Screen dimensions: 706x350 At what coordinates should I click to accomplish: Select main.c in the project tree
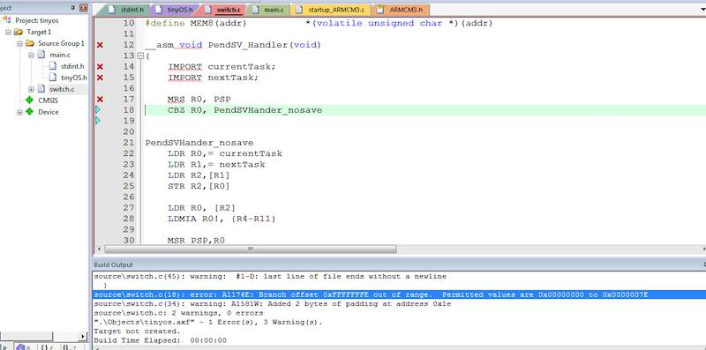click(x=60, y=55)
